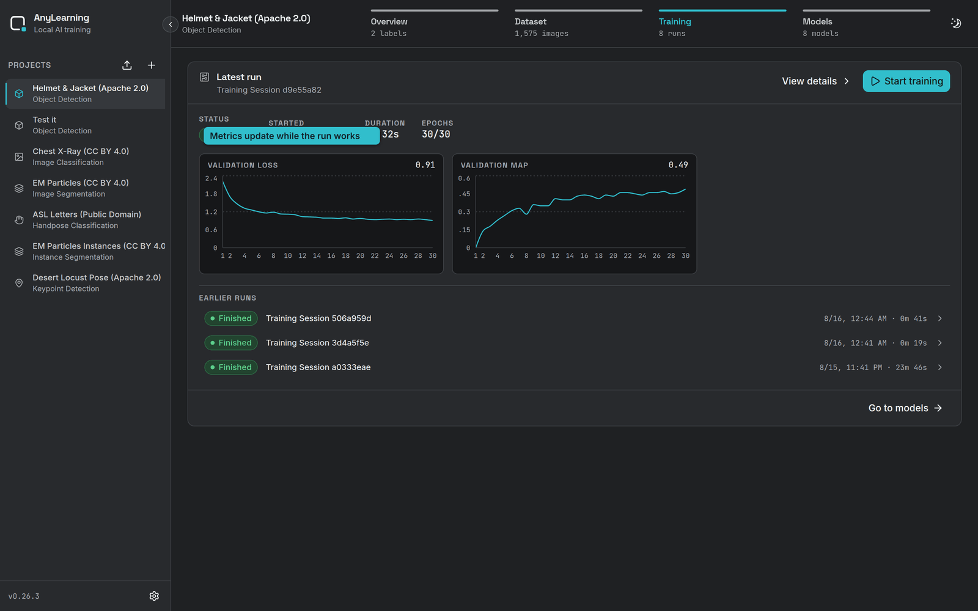
Task: Click the Chest X-Ray image classification icon
Action: [x=19, y=157]
